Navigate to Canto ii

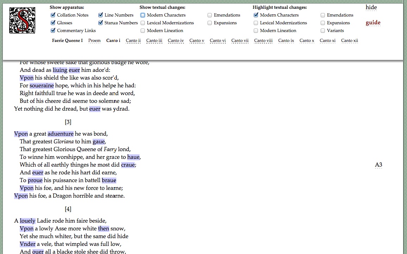tap(133, 41)
